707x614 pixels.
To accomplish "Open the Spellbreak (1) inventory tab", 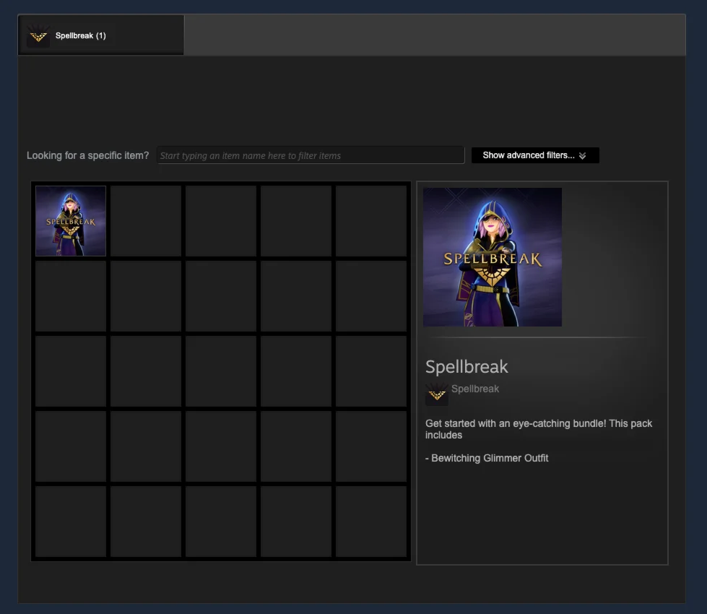I will coord(101,35).
